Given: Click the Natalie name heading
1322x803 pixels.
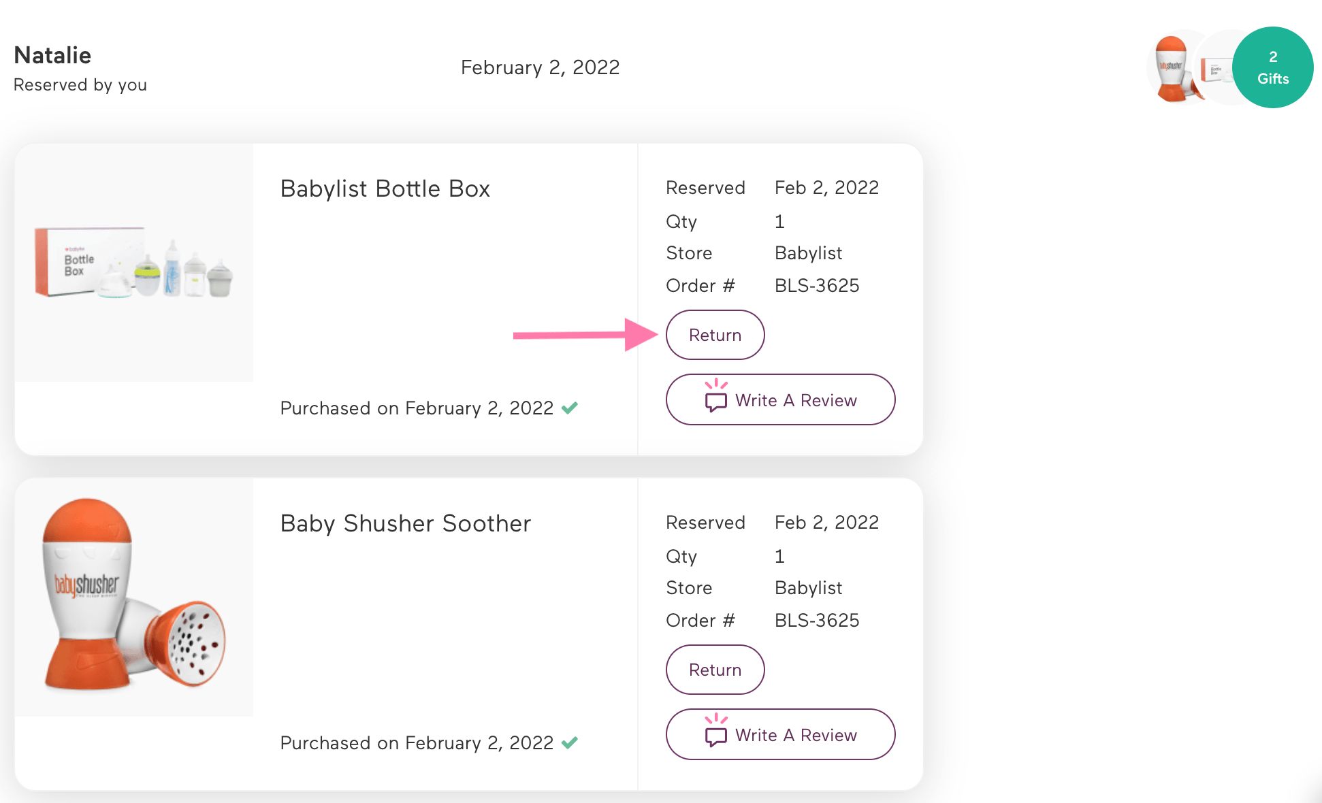Looking at the screenshot, I should click(x=52, y=55).
